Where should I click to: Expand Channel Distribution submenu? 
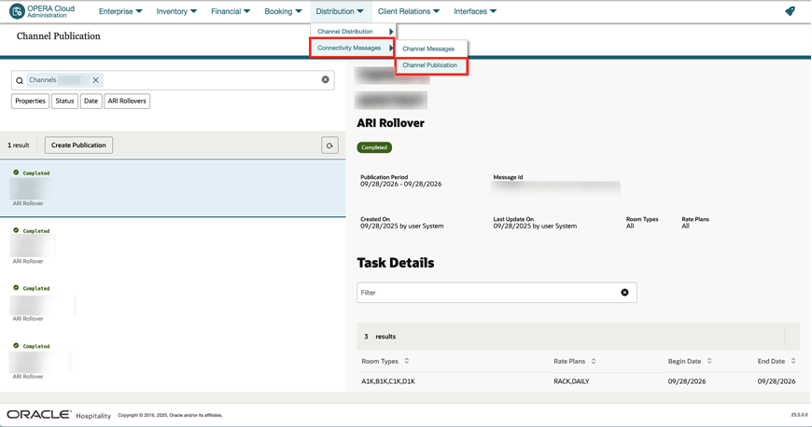(355, 32)
